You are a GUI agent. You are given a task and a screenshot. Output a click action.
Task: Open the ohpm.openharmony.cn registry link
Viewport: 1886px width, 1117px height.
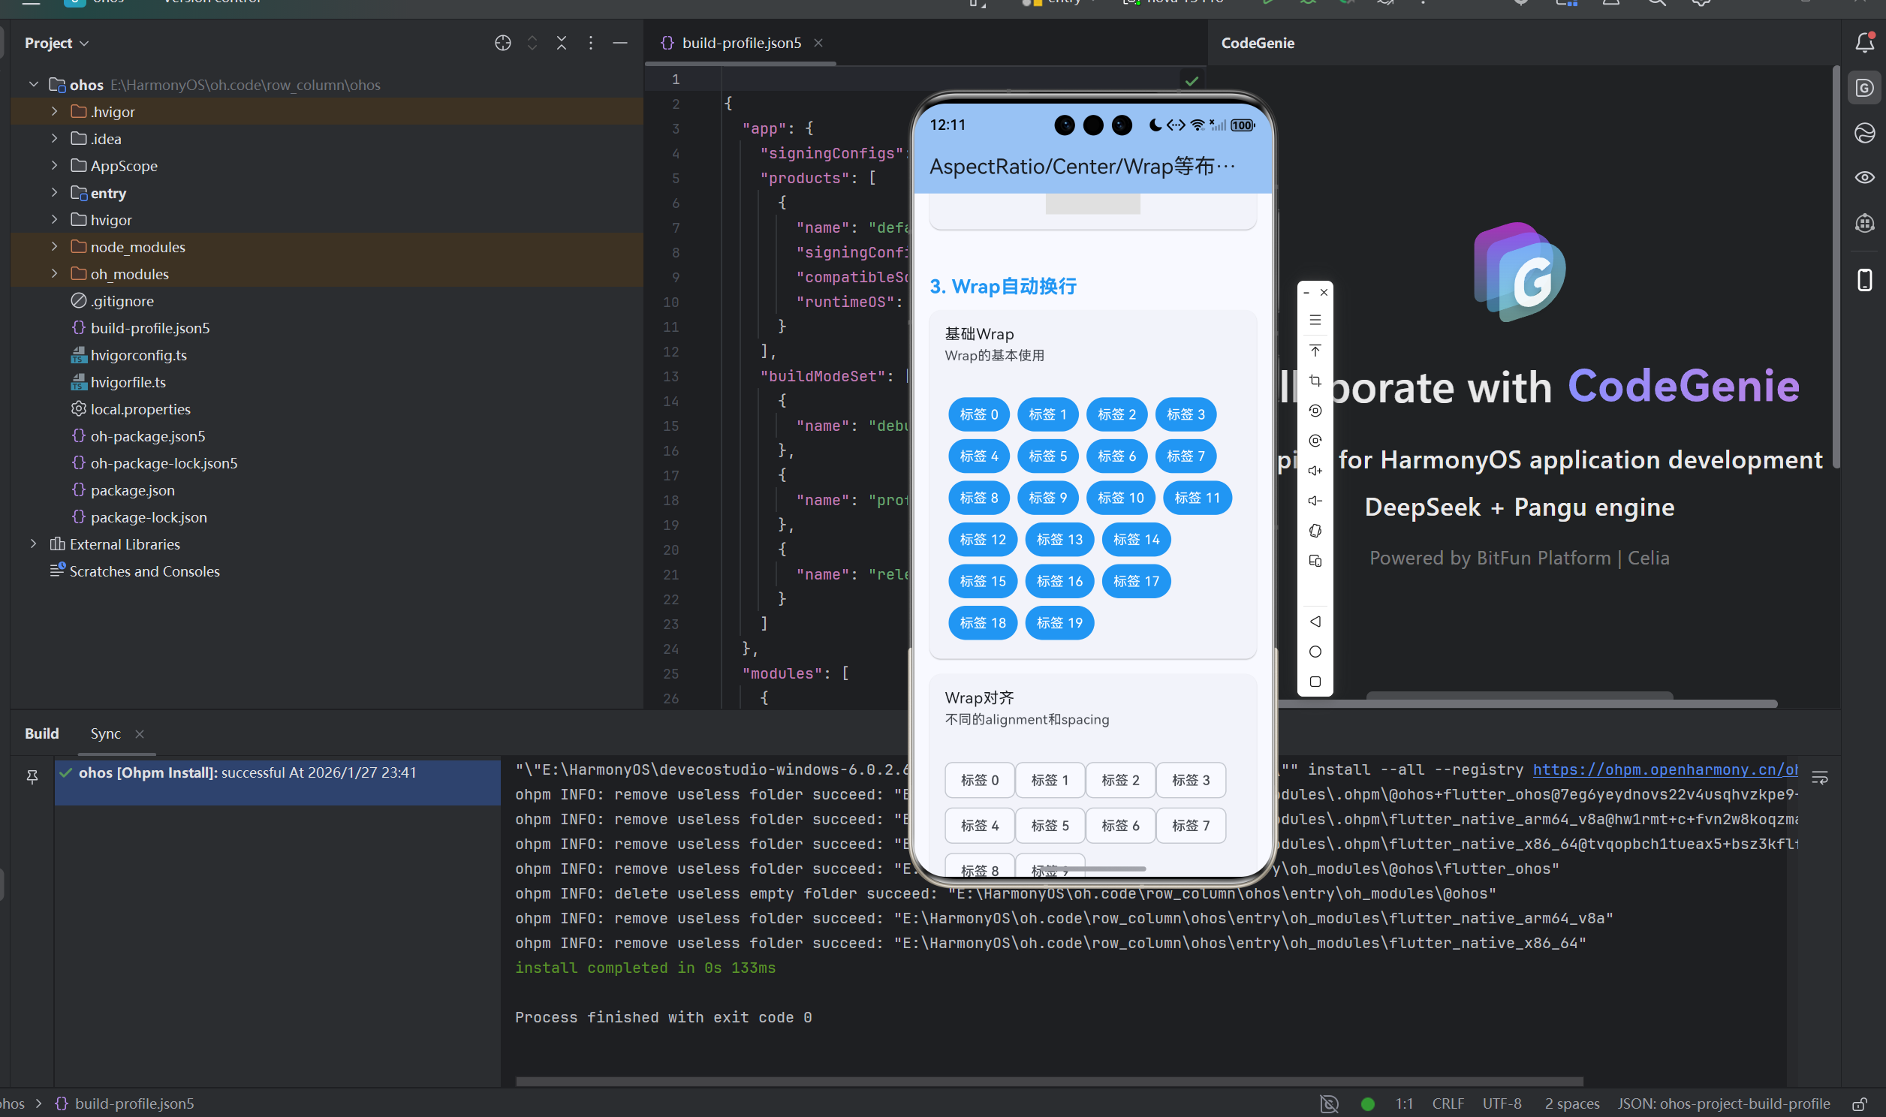click(x=1664, y=769)
